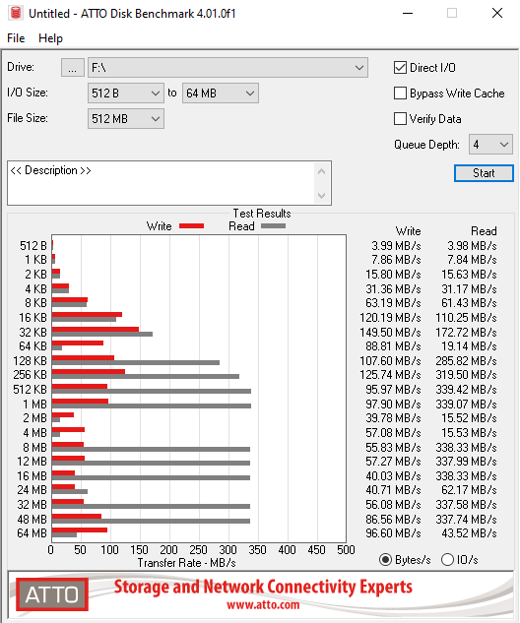Click the 64 KB row label
This screenshot has width=520, height=623.
tap(33, 346)
